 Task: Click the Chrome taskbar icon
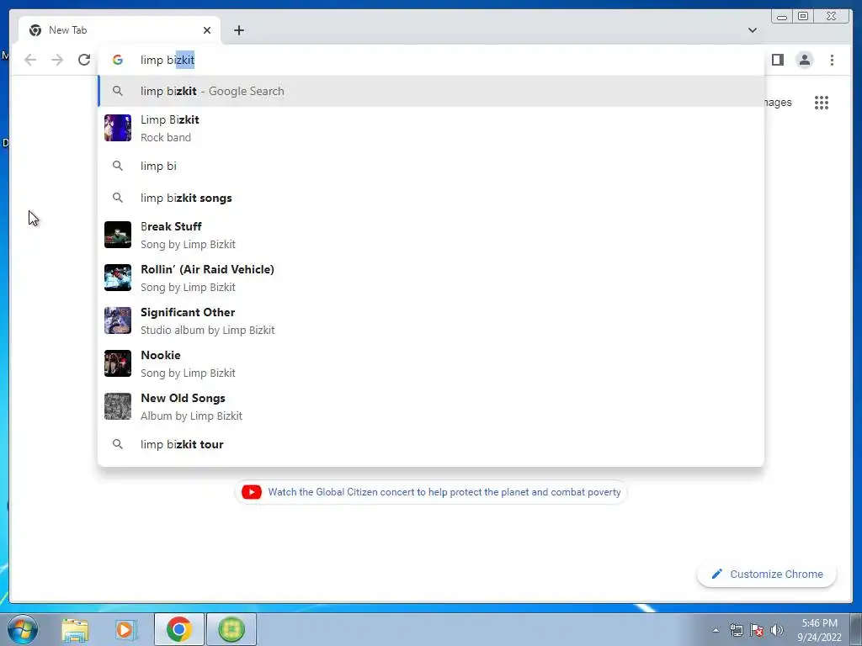pyautogui.click(x=179, y=629)
